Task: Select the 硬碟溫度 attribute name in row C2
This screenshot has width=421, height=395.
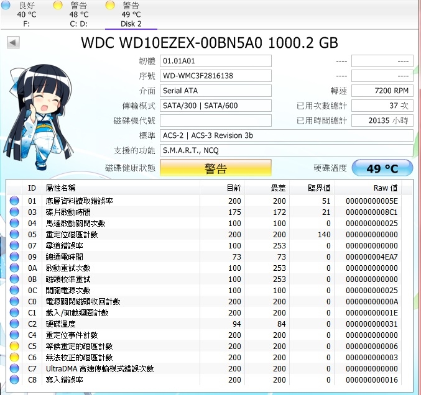Action: pos(61,324)
